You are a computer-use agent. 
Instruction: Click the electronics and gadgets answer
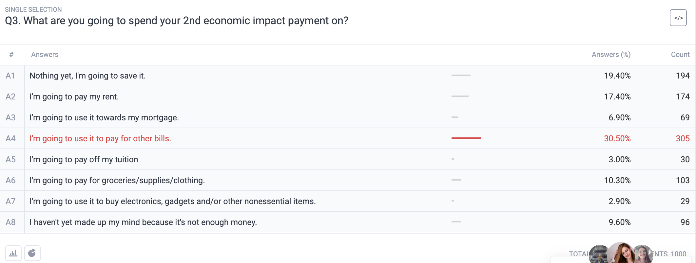point(173,201)
